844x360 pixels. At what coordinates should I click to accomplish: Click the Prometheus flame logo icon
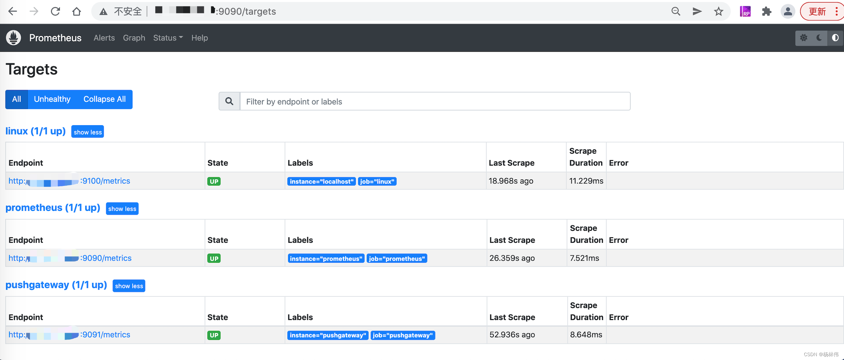click(x=13, y=38)
